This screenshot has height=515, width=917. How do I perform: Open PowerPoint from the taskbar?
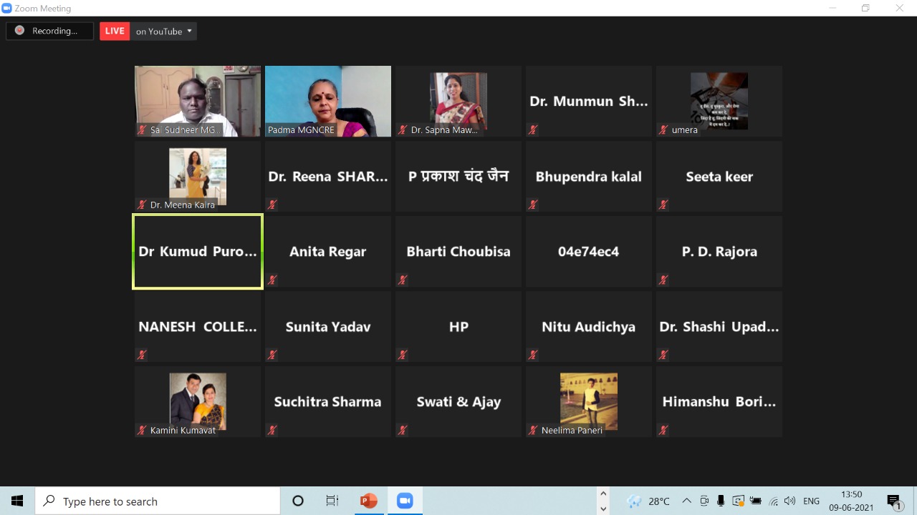(x=369, y=501)
